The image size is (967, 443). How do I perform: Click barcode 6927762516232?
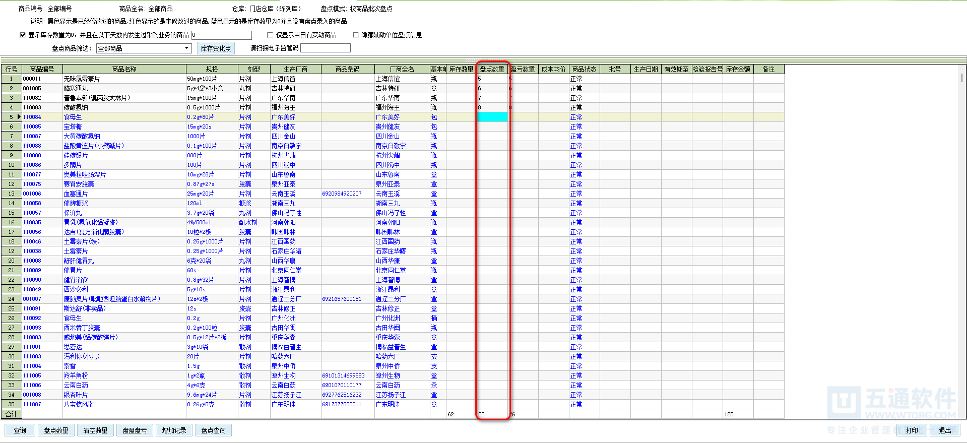coord(342,395)
